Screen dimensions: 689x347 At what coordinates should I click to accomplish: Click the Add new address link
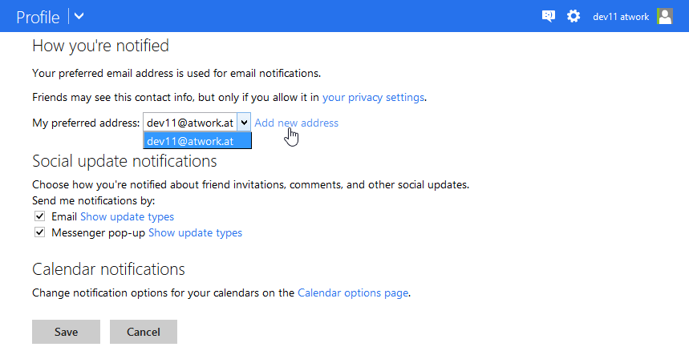[x=296, y=123]
